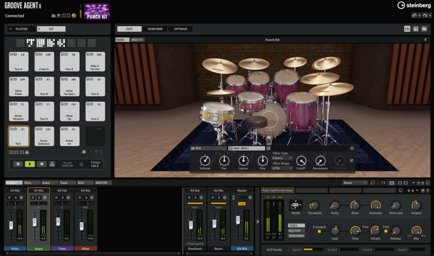Click the TIMES button in compressor
Screen dimensions: 434x256
click(296, 226)
